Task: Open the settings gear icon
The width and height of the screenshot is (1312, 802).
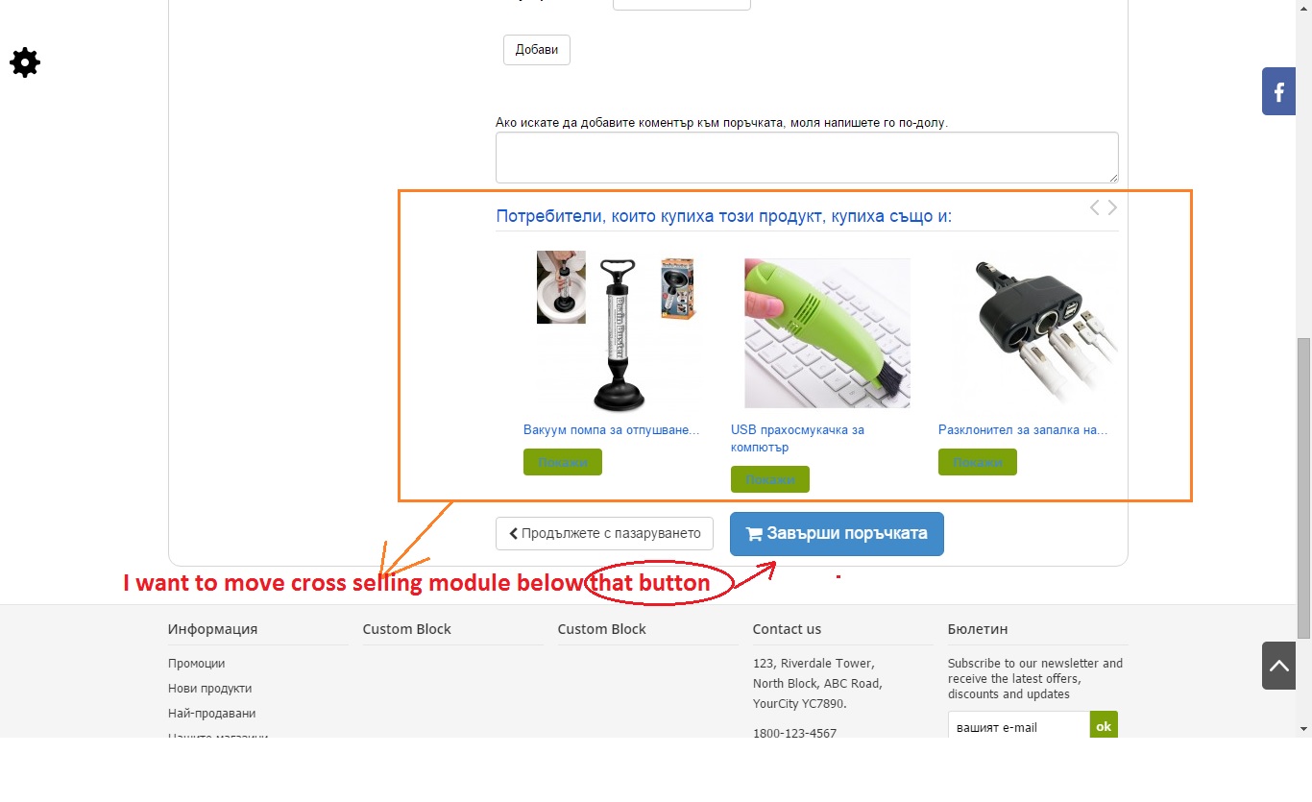Action: coord(25,63)
